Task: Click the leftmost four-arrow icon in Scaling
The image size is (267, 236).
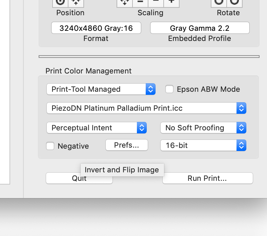Action: (x=125, y=2)
